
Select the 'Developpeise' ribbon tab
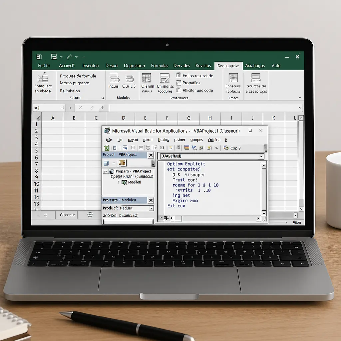[228, 66]
